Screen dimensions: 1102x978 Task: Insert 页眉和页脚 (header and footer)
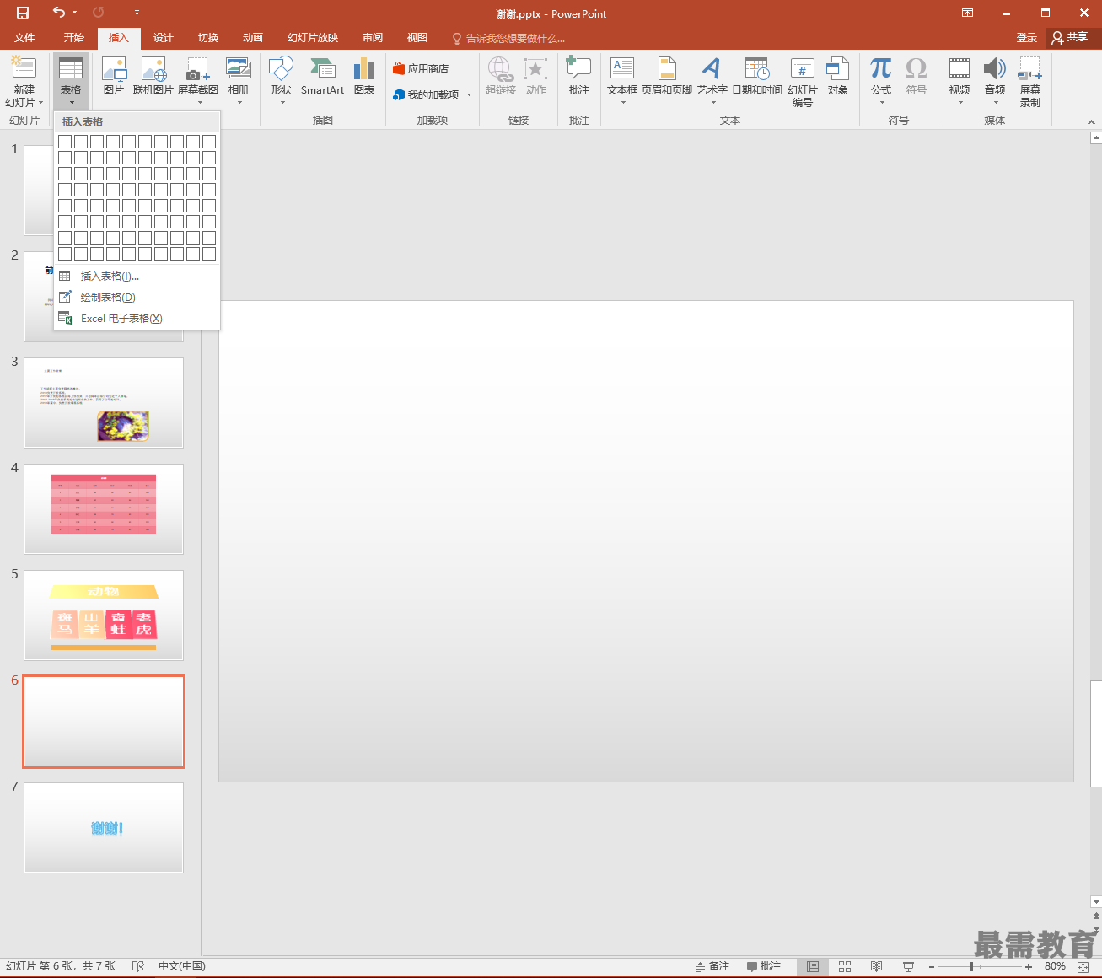click(667, 76)
